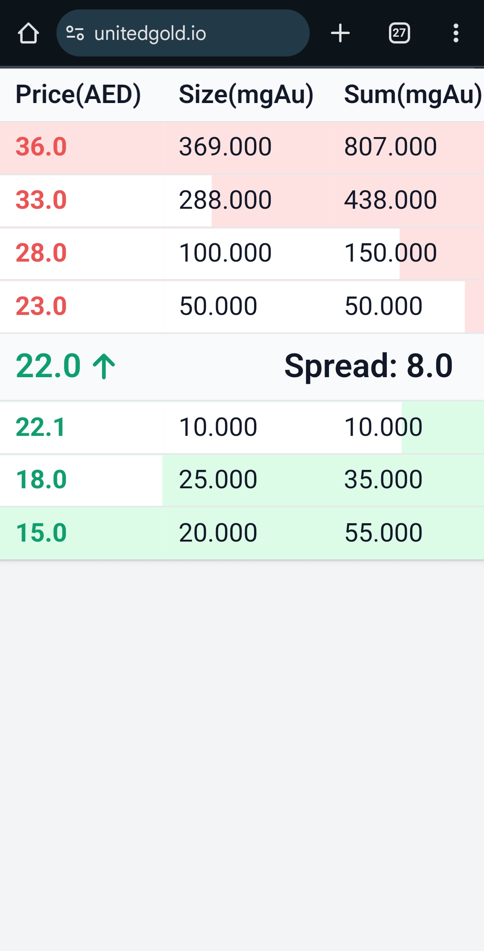The width and height of the screenshot is (484, 951).
Task: Open site info icon beside URL
Action: coord(75,33)
